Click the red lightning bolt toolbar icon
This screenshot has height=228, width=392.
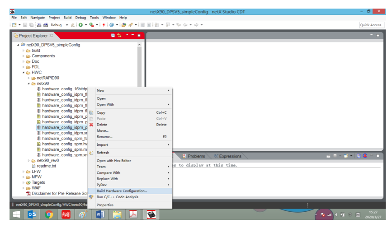[104, 25]
